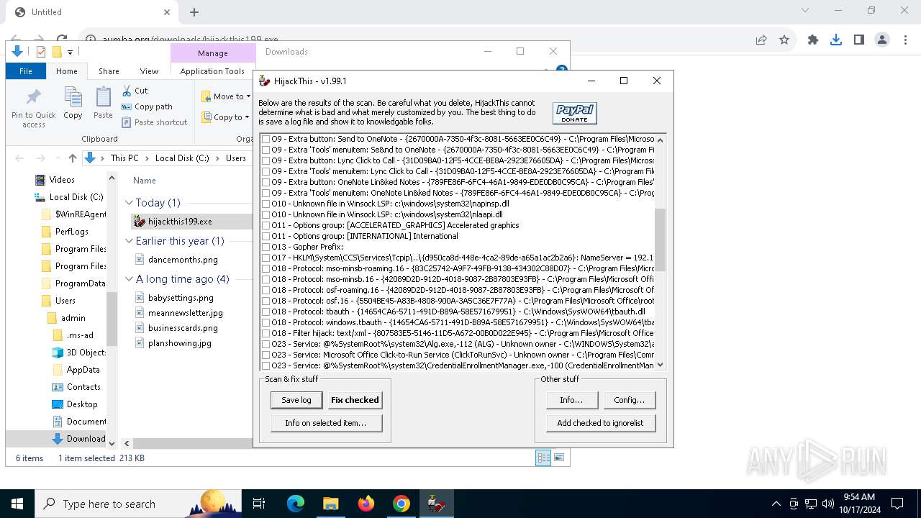The width and height of the screenshot is (921, 518).
Task: Open File Explorer from the taskbar
Action: pos(331,504)
